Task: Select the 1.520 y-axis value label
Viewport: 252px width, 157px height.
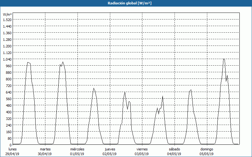Action: point(7,19)
